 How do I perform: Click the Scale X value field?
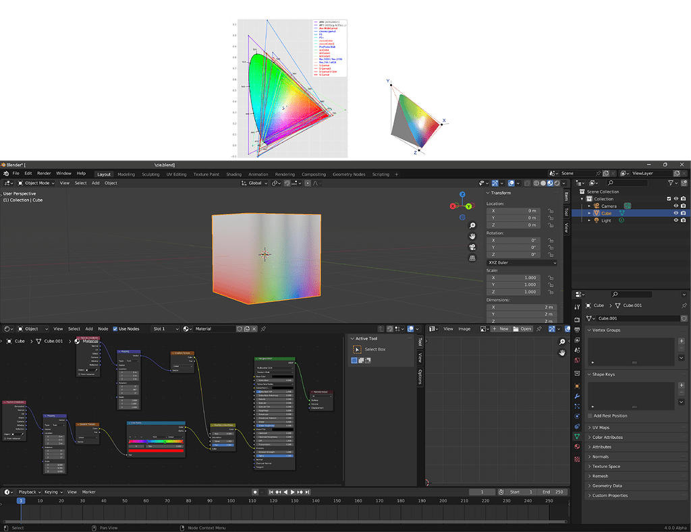[515, 278]
